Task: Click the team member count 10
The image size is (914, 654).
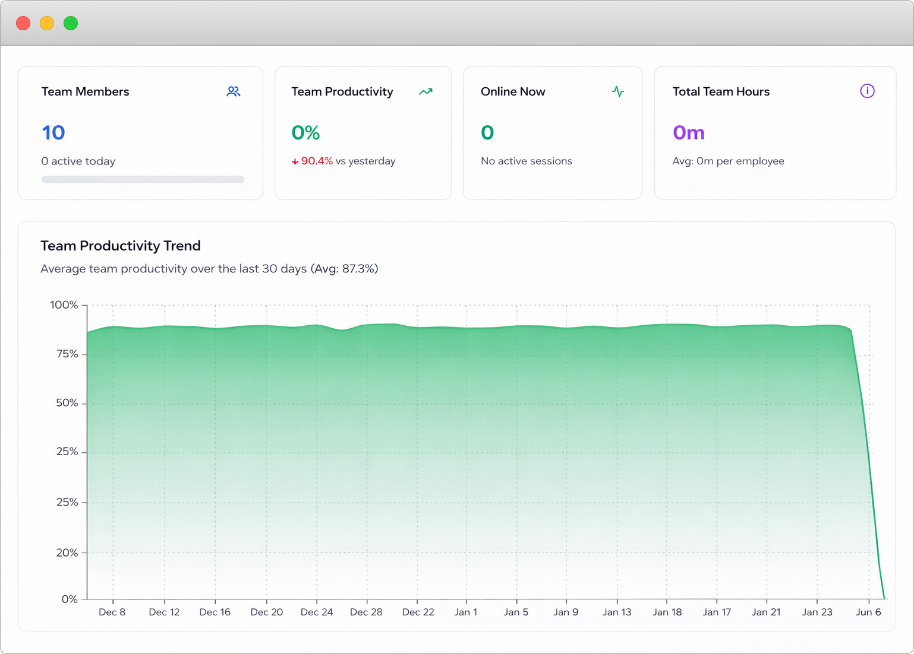Action: tap(53, 132)
